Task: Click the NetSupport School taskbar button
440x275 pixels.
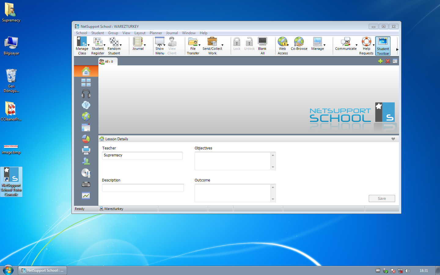Action: (42, 270)
